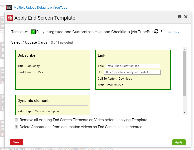This screenshot has height=150, width=194.
Task: Click the delete template link
Action: pyautogui.click(x=178, y=32)
